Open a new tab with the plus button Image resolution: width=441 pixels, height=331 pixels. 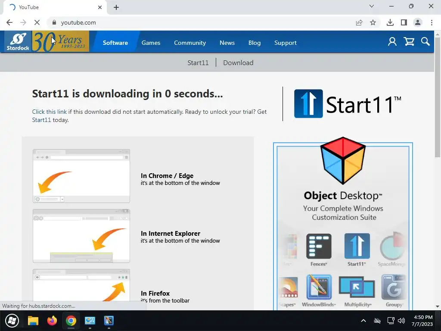point(116,7)
